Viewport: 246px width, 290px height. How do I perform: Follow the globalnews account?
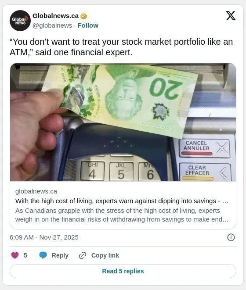click(x=88, y=25)
